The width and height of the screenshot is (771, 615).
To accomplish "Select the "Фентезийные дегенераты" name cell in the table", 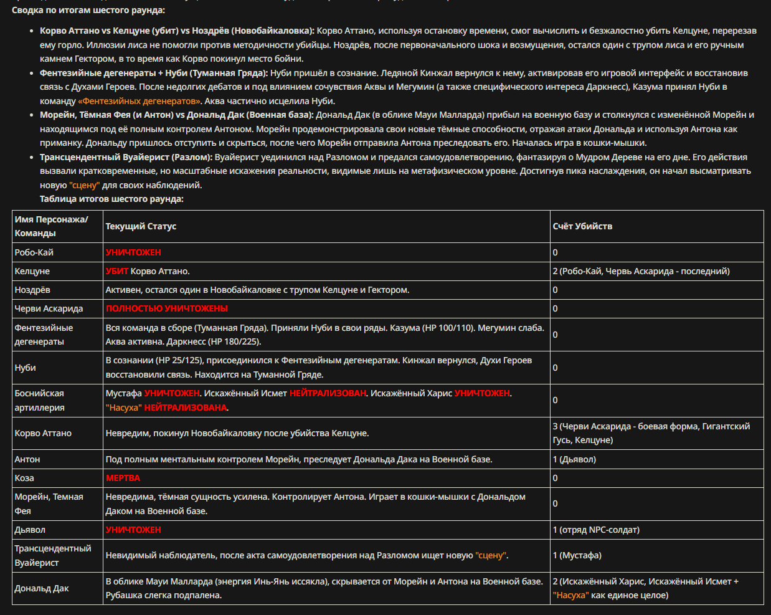I will [58, 335].
